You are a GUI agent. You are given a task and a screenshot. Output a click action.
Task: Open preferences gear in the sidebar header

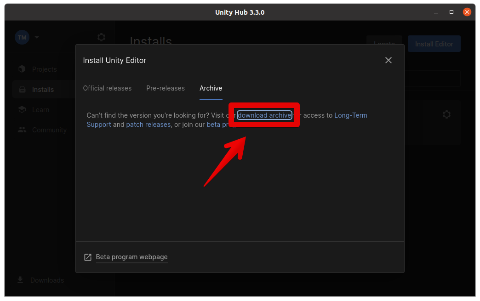point(101,37)
